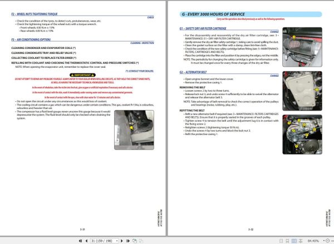Click the dry air filter cartridge photo
The height and width of the screenshot is (244, 334).
302,47
